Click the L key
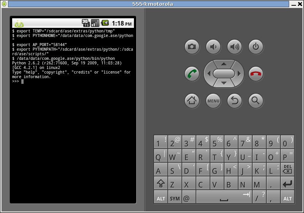This screenshot has height=213, width=304. (273, 169)
